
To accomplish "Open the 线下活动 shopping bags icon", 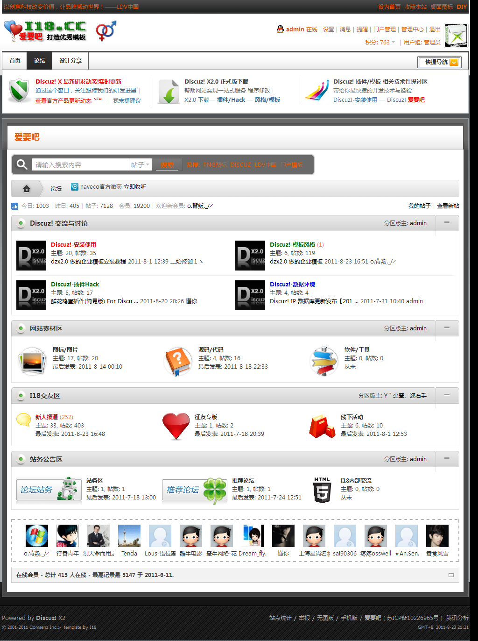I will tap(322, 426).
